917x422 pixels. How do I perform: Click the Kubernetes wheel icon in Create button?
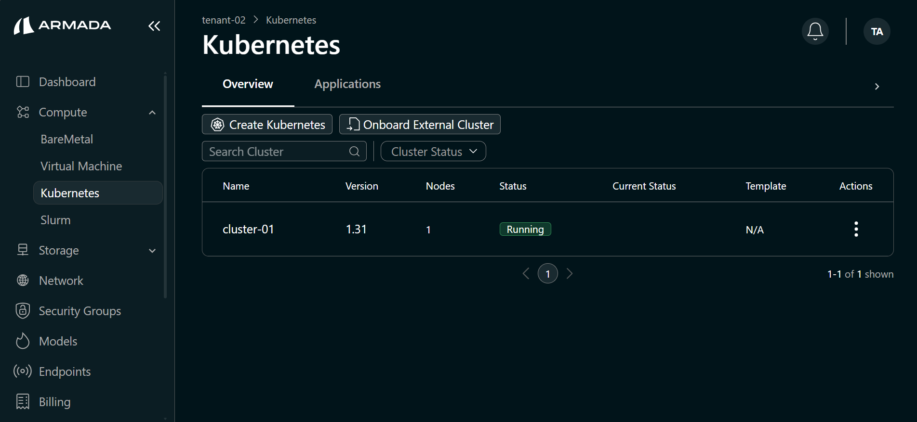(218, 125)
